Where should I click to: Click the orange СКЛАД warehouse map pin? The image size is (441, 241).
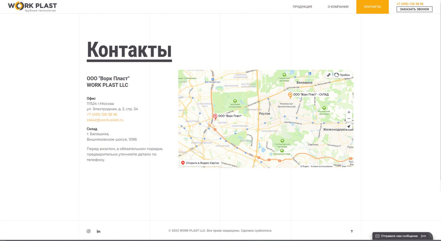[x=290, y=95]
